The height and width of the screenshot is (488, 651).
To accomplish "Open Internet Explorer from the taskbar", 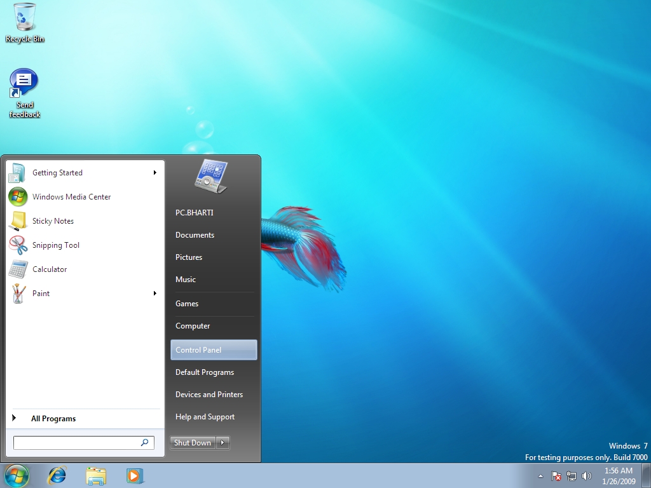I will coord(57,475).
